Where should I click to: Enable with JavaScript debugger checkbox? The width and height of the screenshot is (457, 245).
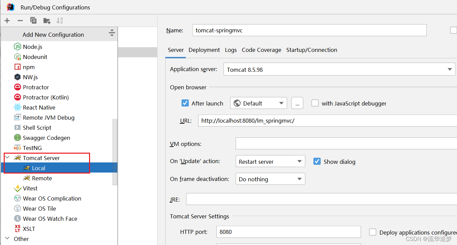[315, 103]
